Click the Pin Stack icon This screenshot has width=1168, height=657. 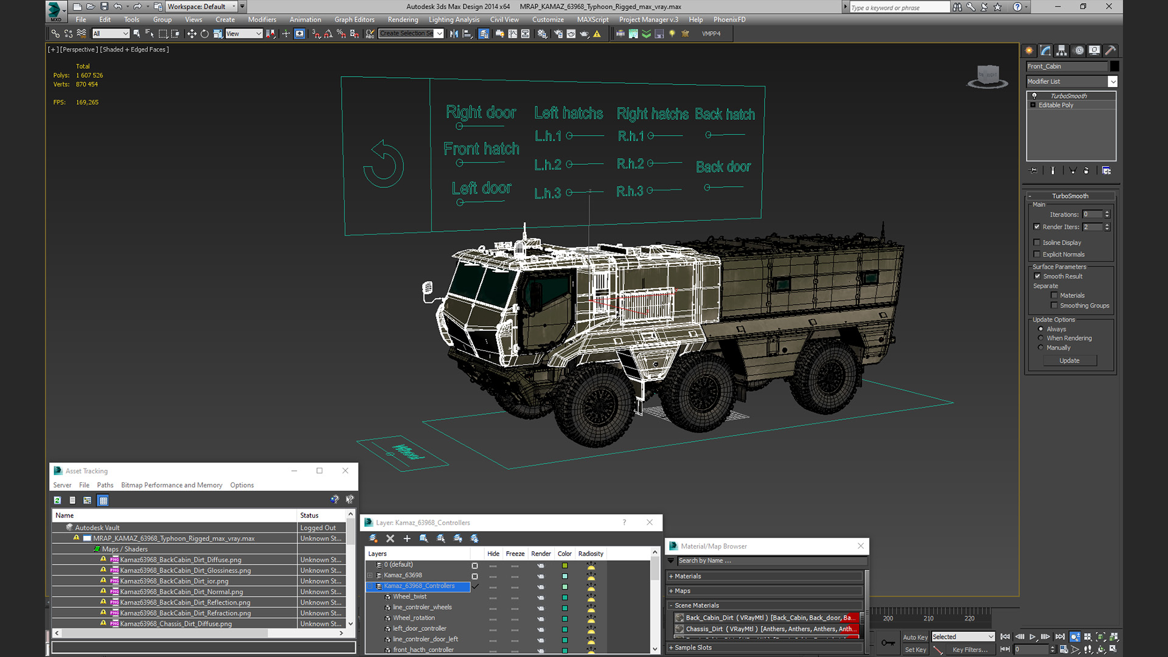point(1033,171)
